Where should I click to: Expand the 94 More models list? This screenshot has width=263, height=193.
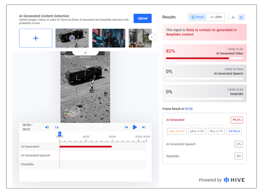[x=234, y=131]
